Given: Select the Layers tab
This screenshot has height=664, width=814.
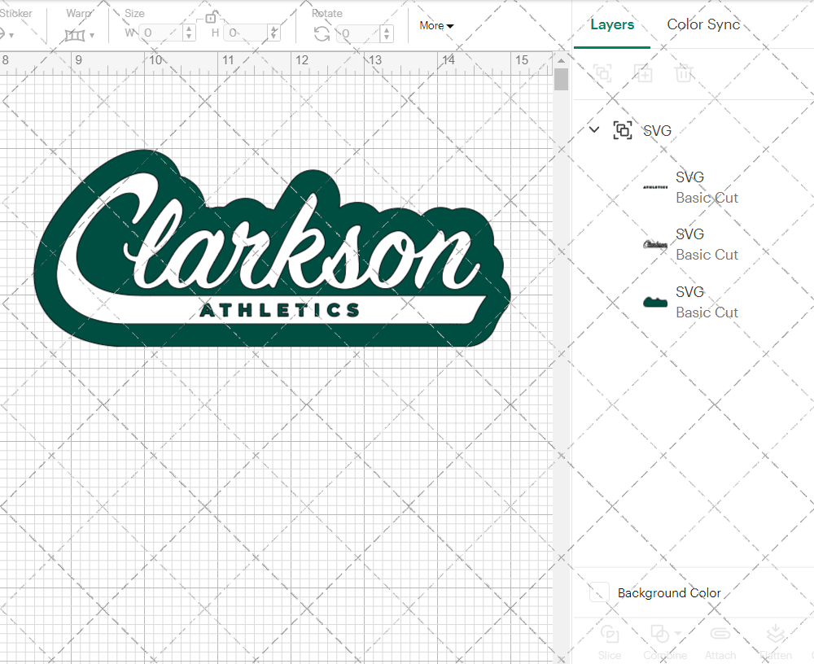Looking at the screenshot, I should 612,24.
